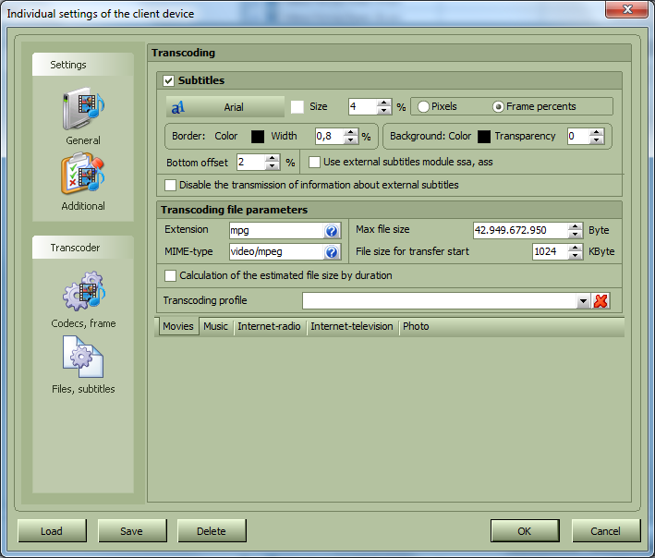This screenshot has height=558, width=655.
Task: Click the subtitle Size input field
Action: (362, 107)
